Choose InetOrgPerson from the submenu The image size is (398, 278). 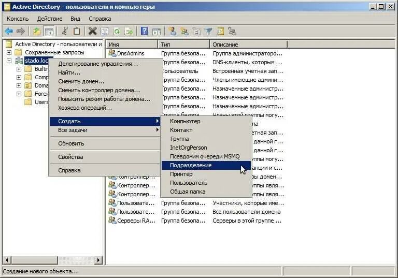pos(206,148)
